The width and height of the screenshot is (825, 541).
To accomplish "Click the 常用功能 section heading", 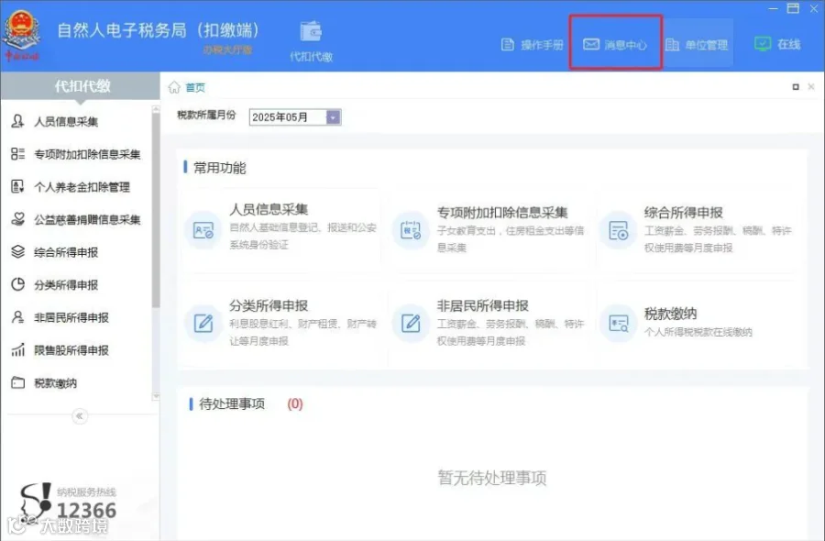I will [219, 168].
